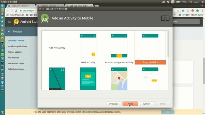This screenshot has height=115, width=205.
Task: Open the network indicator in top bar
Action: pyautogui.click(x=168, y=2)
